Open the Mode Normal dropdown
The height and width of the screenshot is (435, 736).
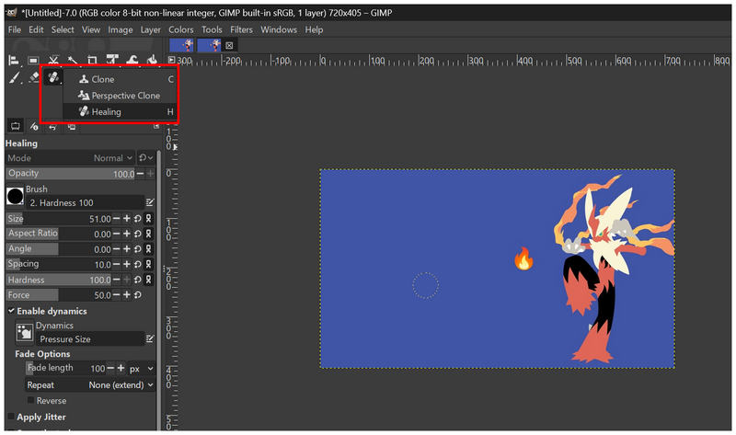[x=71, y=158]
